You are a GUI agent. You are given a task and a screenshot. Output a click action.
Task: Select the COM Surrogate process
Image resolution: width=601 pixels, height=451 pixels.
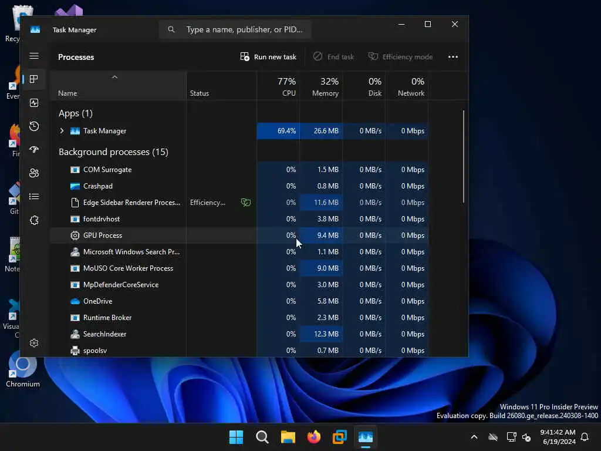[x=239, y=170]
